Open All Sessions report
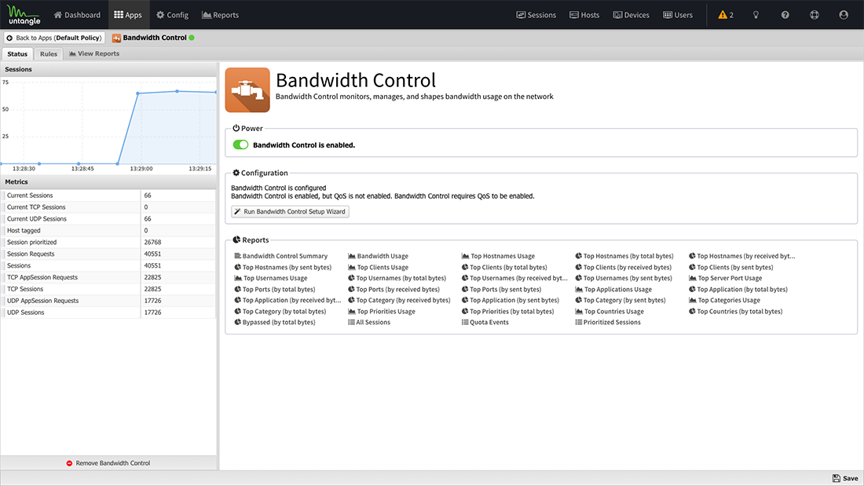 pos(369,323)
